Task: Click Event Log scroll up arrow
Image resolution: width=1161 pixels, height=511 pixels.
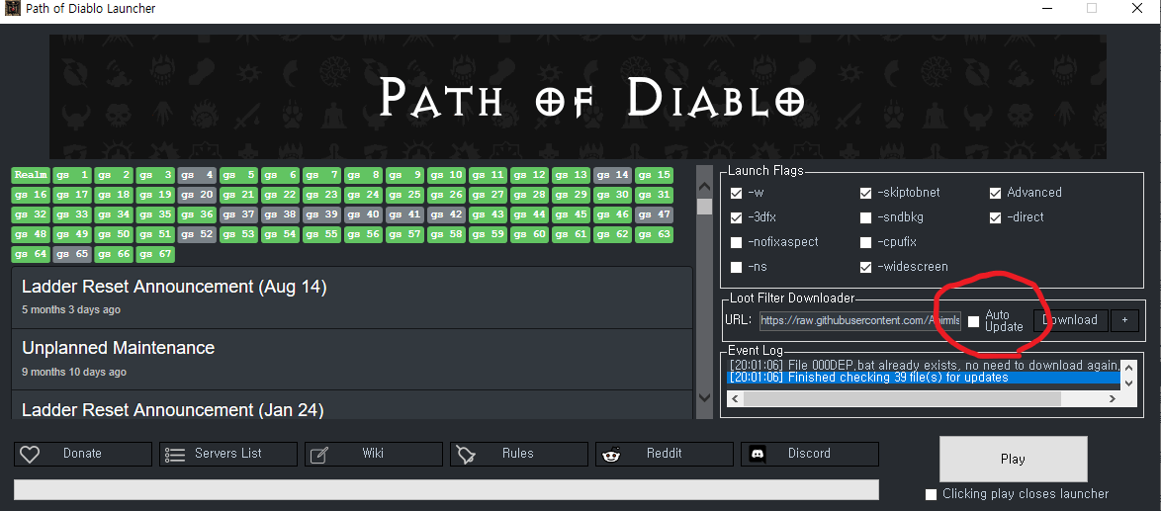Action: [1129, 367]
